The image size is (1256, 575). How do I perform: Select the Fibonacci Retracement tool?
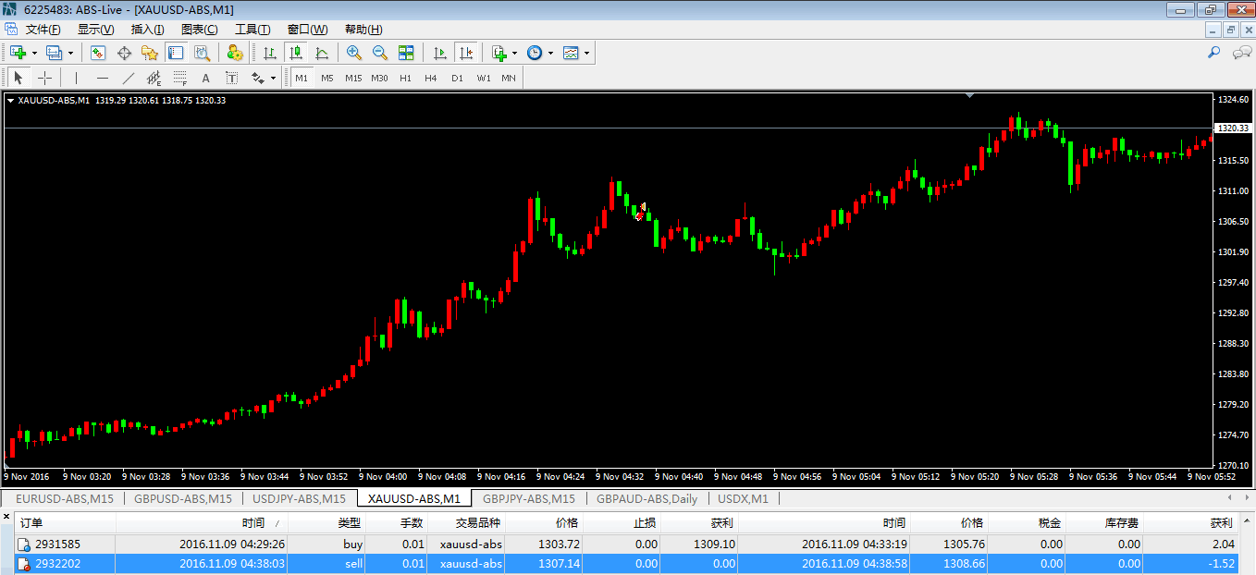179,78
